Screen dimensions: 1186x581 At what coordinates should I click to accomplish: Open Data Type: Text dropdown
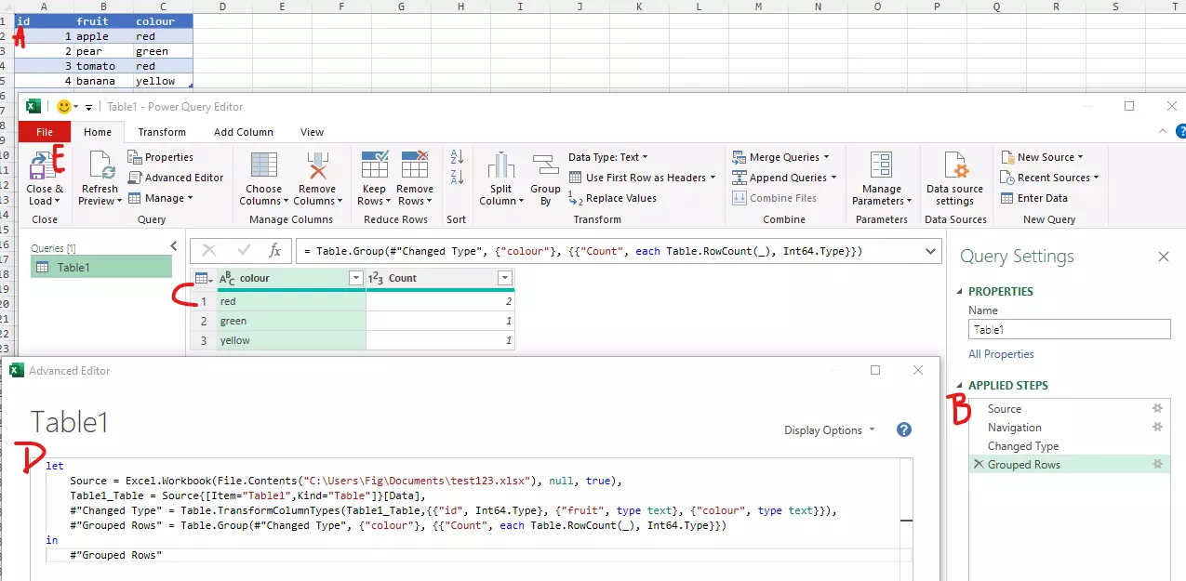(x=608, y=157)
